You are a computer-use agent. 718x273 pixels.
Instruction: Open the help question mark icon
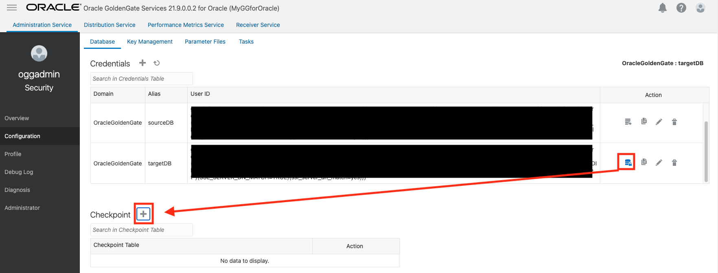pyautogui.click(x=681, y=8)
